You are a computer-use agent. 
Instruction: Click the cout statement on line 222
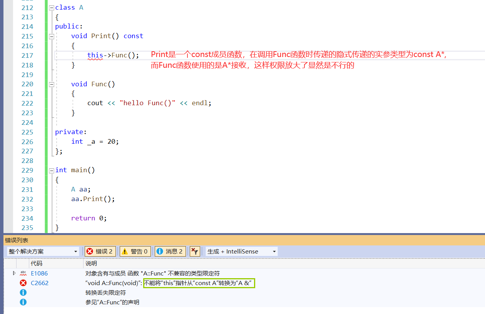coord(149,103)
